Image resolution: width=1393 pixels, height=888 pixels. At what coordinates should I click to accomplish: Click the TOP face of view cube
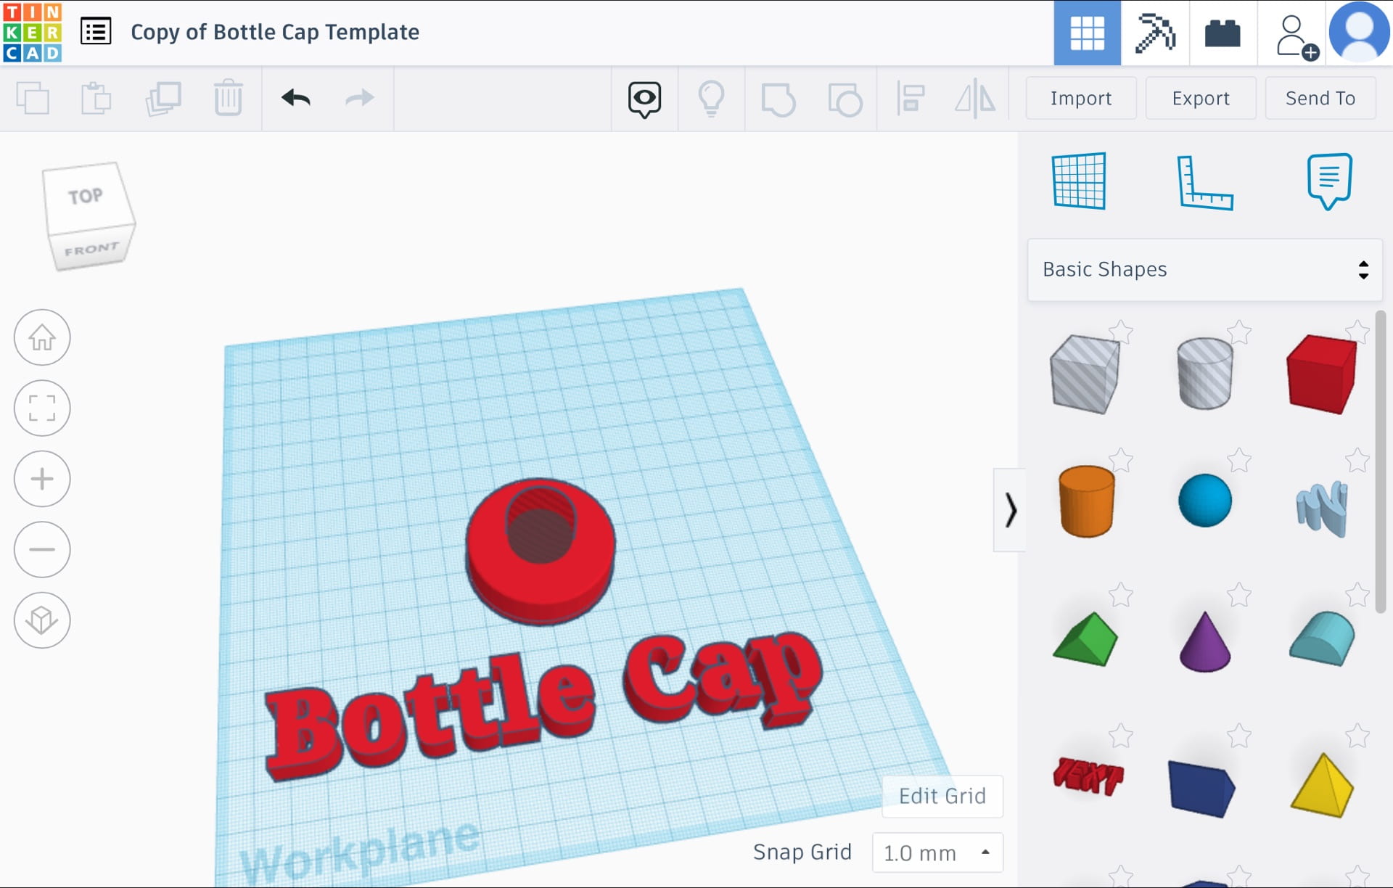pos(87,197)
